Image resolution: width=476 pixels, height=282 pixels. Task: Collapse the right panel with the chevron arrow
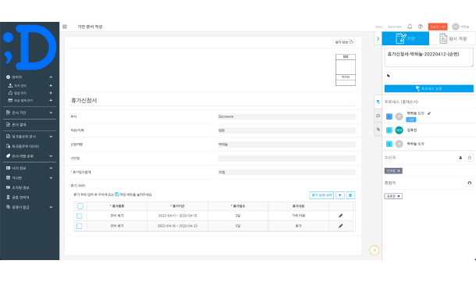378,38
